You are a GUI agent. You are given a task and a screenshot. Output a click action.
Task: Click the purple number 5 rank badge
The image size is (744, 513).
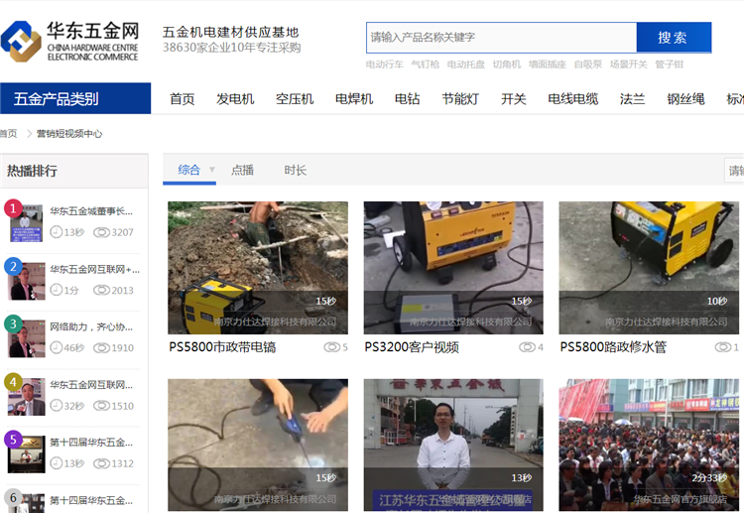[13, 439]
